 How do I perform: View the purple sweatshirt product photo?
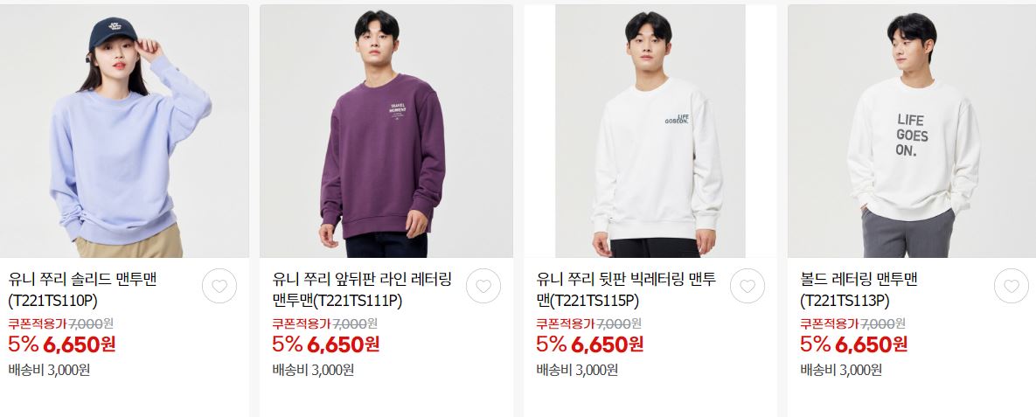click(x=386, y=131)
